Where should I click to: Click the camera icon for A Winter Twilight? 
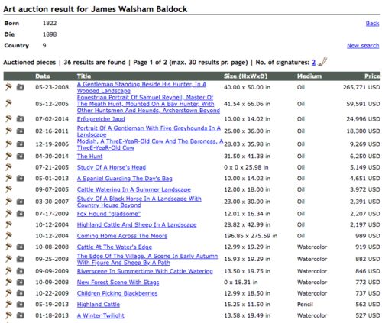[21, 315]
